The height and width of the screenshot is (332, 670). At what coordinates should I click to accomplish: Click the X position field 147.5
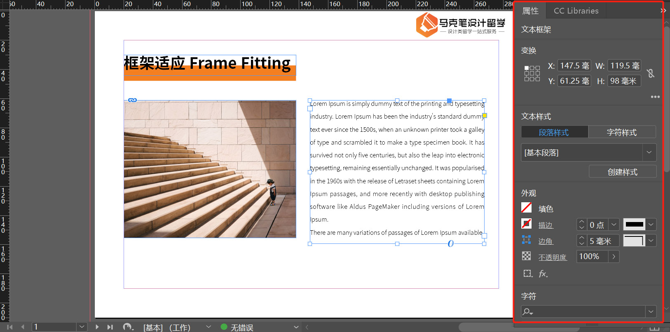point(574,65)
